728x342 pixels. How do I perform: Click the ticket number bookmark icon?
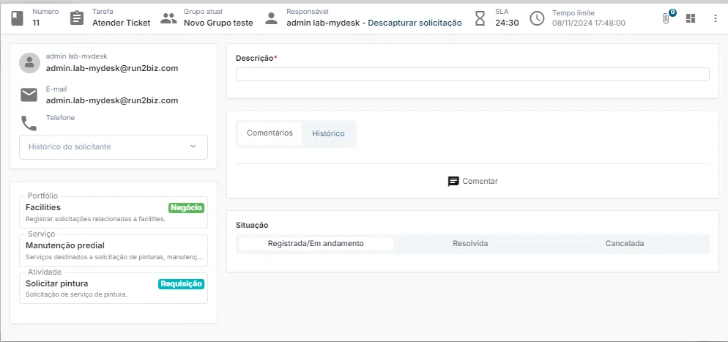pos(17,18)
